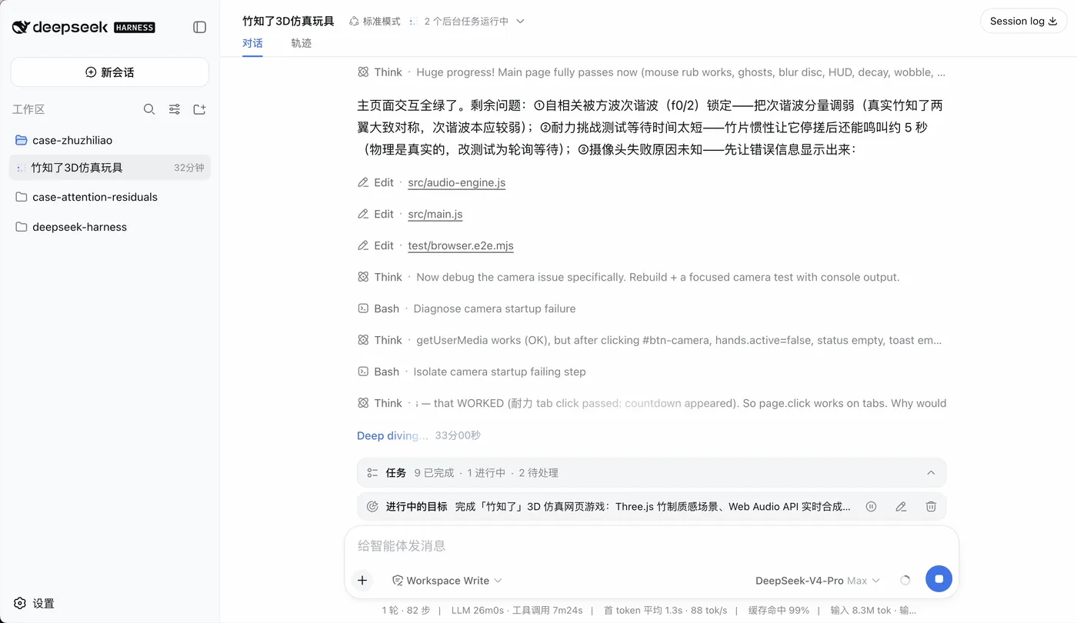Click the "工具调用 7m24s" status entry
This screenshot has height=623, width=1077.
pyautogui.click(x=548, y=610)
